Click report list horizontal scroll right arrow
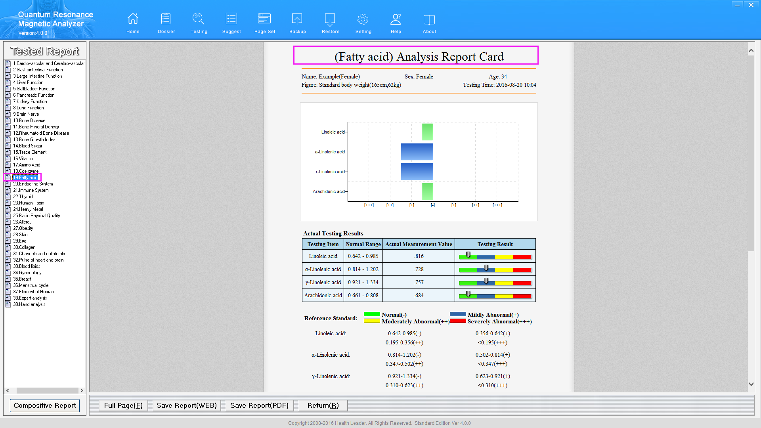 pos(82,390)
